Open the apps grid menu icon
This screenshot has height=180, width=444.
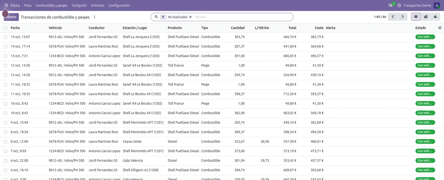(6, 5)
